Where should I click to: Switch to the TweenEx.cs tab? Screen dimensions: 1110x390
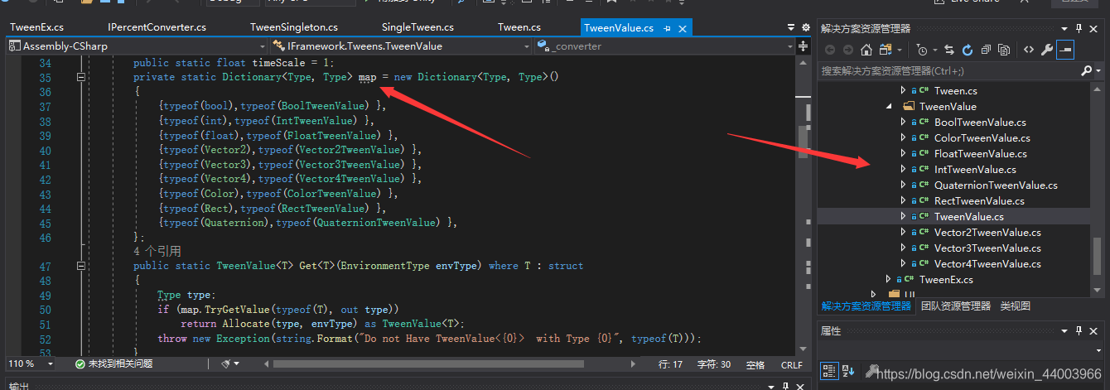36,27
